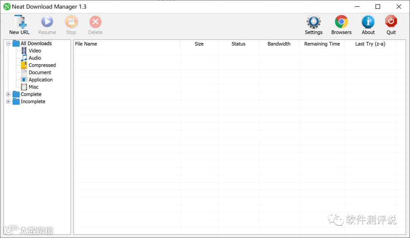The width and height of the screenshot is (410, 238).
Task: Quit the application via power icon
Action: click(391, 25)
